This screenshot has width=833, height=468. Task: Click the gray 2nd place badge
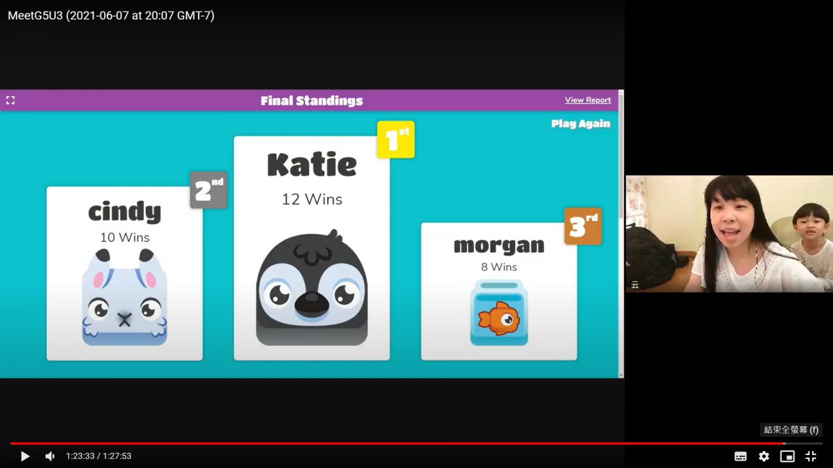(208, 190)
